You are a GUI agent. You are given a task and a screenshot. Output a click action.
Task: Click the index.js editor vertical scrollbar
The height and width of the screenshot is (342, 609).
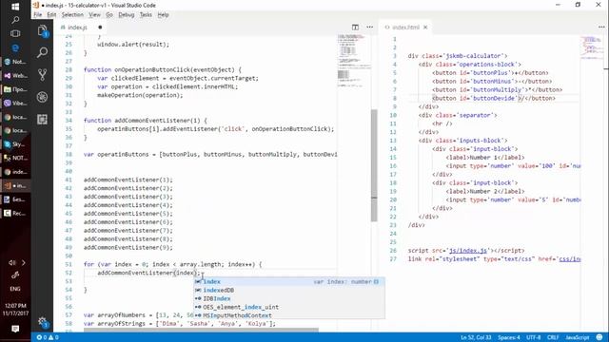[x=374, y=165]
